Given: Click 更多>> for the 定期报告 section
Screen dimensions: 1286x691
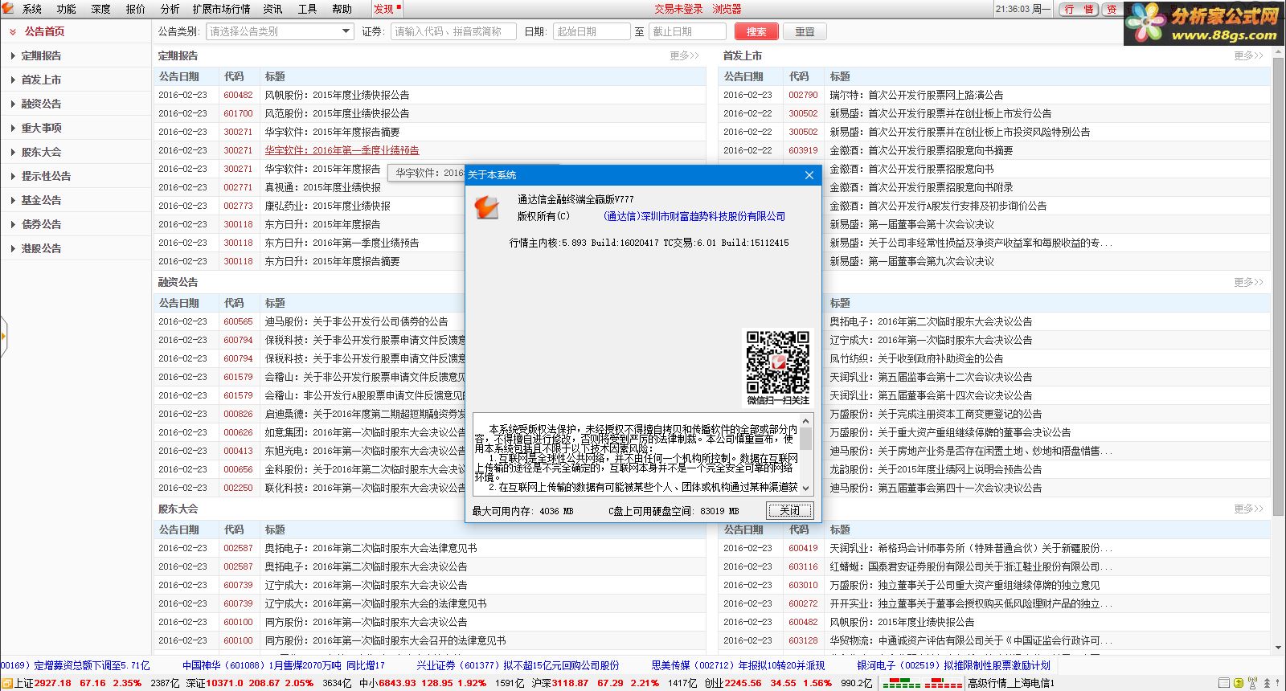Looking at the screenshot, I should pyautogui.click(x=685, y=55).
